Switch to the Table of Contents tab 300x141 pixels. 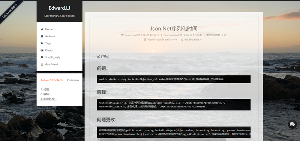click(52, 80)
